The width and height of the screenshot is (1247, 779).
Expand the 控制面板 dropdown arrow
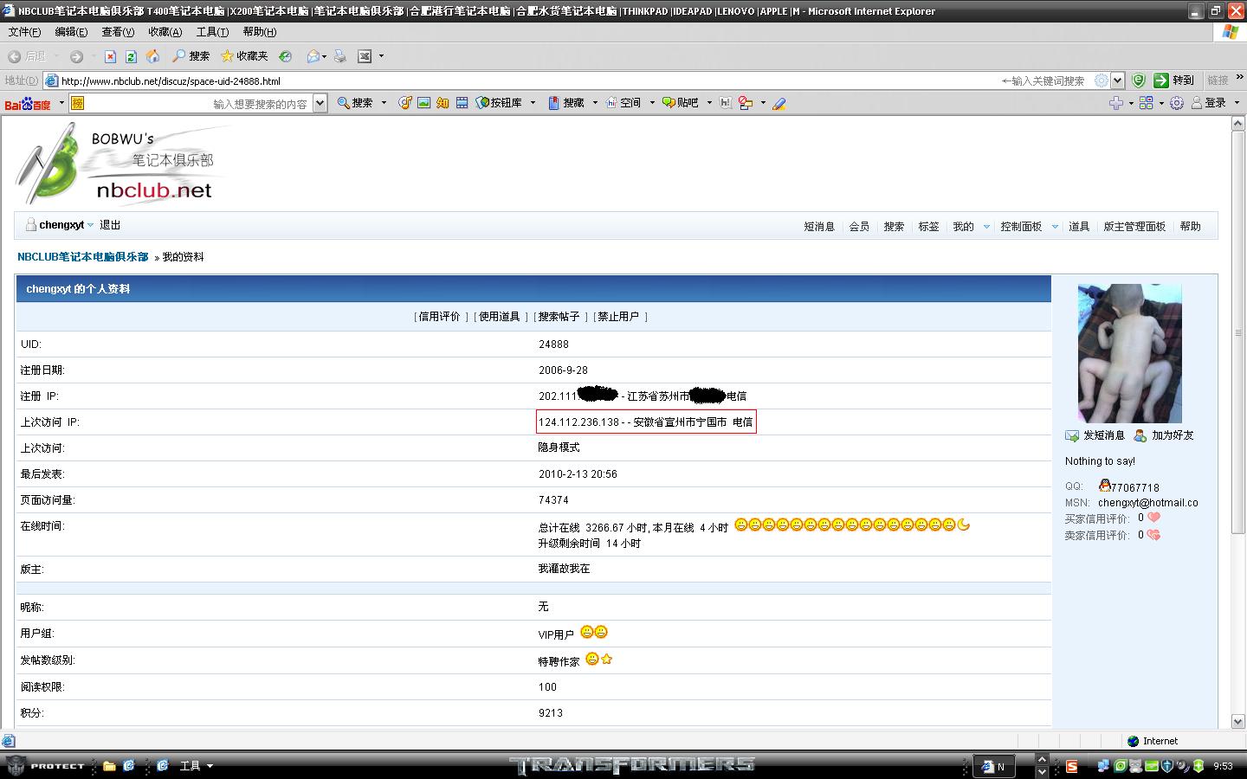1055,227
